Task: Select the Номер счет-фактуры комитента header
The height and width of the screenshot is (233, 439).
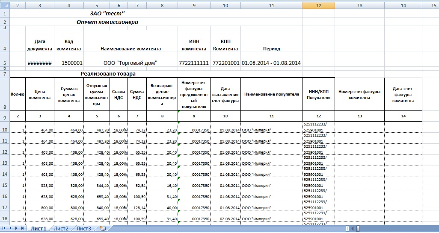Action: (359, 94)
